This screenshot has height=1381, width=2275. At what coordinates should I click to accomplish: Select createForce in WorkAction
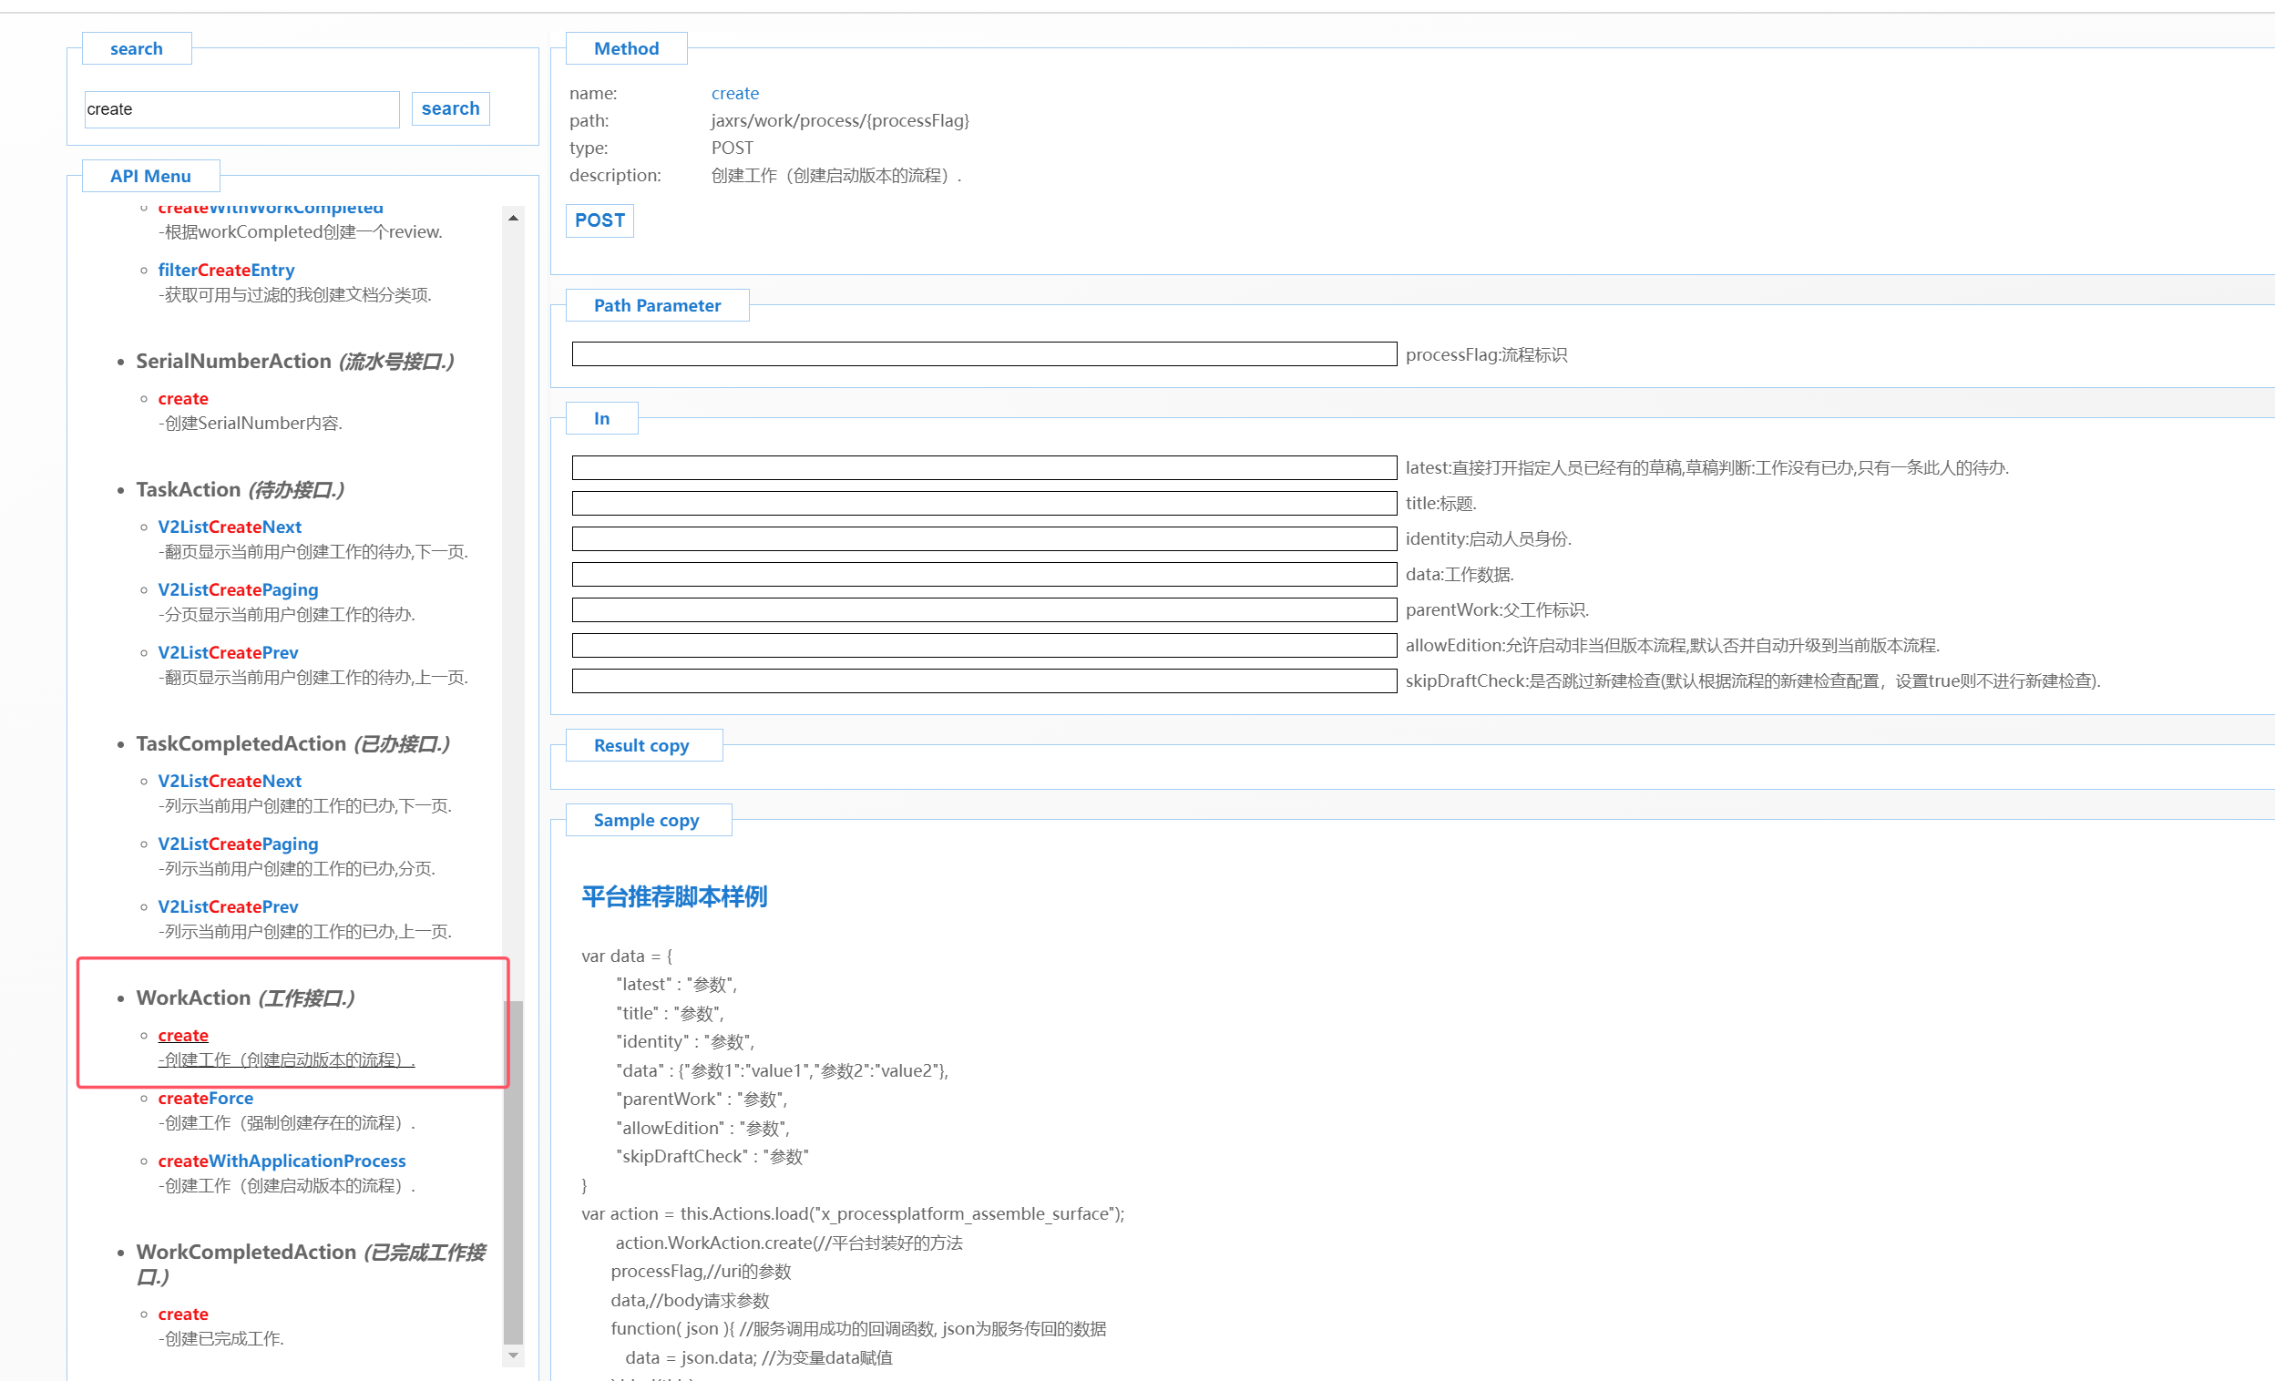(x=205, y=1098)
